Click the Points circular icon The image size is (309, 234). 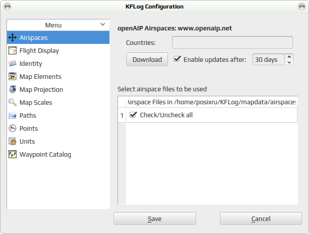tap(12, 128)
